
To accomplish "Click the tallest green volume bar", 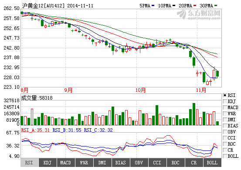I will click(x=194, y=114).
